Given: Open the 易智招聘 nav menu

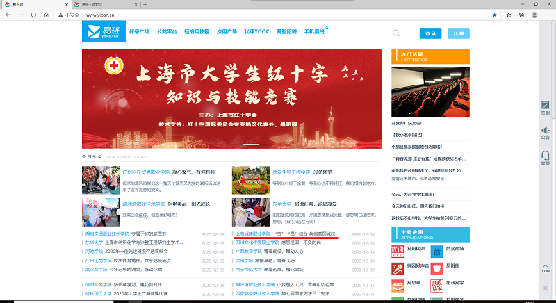Looking at the screenshot, I should pos(286,31).
